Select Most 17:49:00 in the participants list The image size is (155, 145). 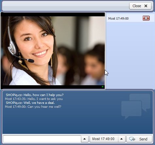click(118, 19)
